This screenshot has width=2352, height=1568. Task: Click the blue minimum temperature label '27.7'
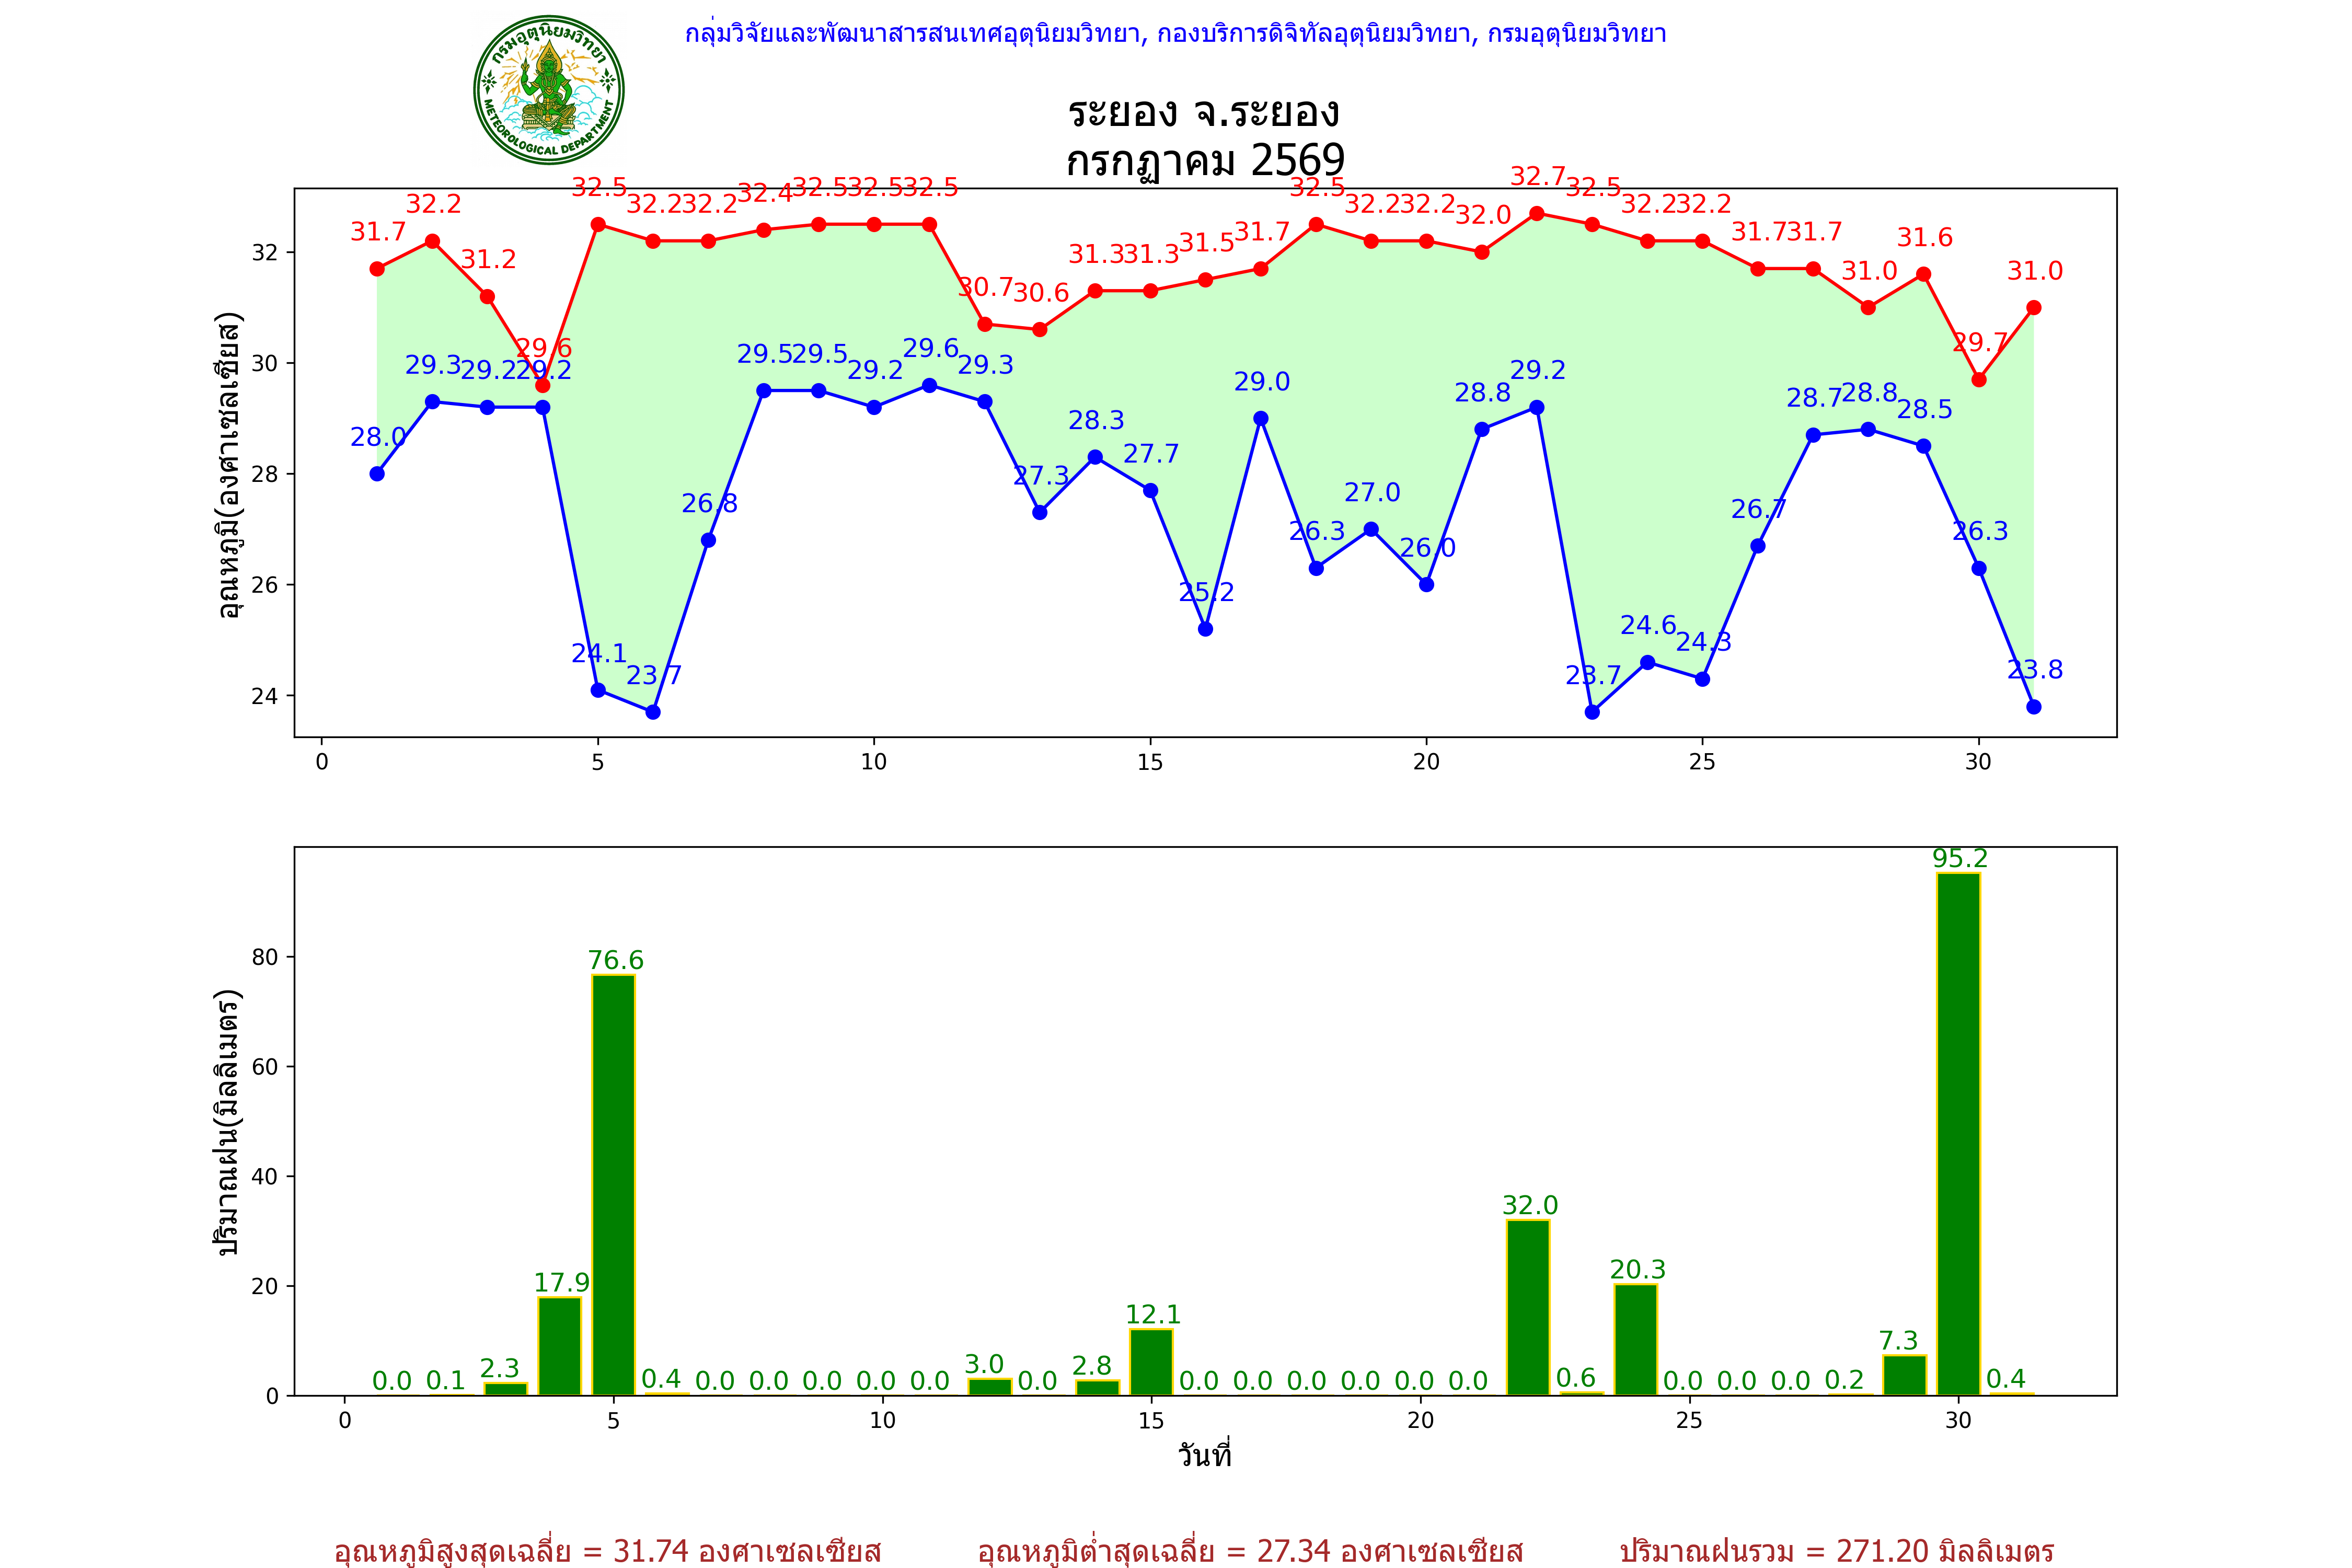click(x=1151, y=454)
